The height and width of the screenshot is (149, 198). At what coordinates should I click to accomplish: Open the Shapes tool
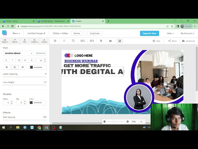pyautogui.click(x=44, y=41)
